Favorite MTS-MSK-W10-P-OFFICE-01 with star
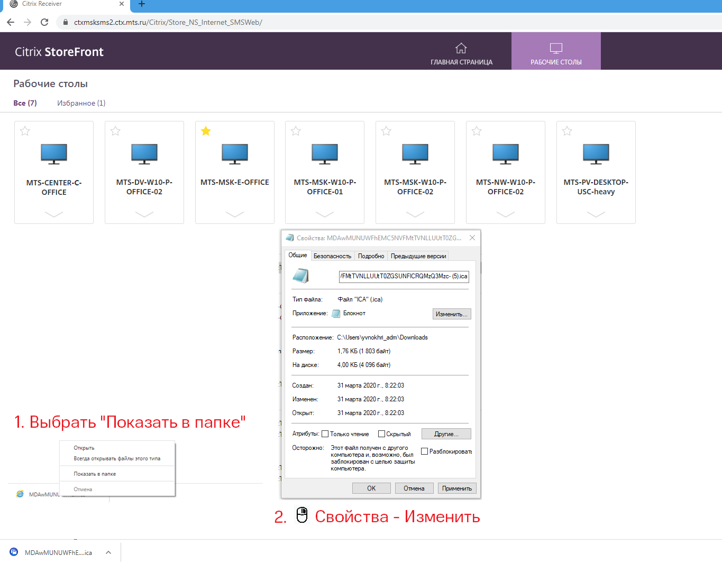 point(296,131)
